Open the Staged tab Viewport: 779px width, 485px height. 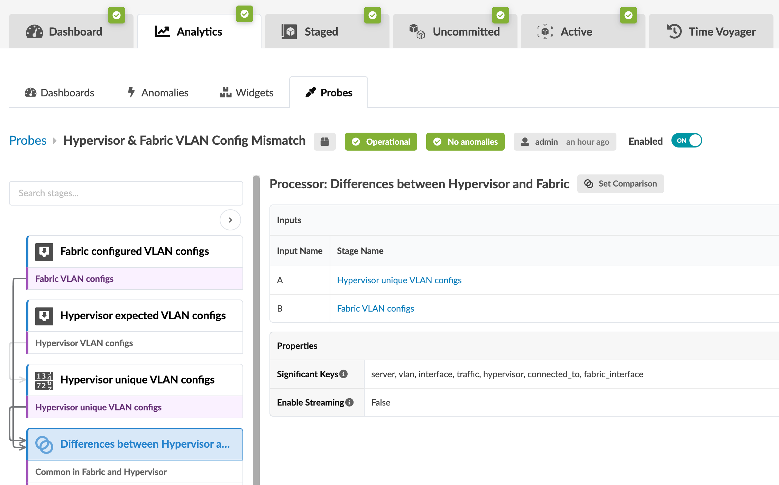(321, 32)
